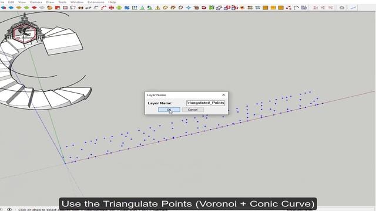Click the light blue star toolbar icon
This screenshot has height=211, width=376.
[189, 8]
